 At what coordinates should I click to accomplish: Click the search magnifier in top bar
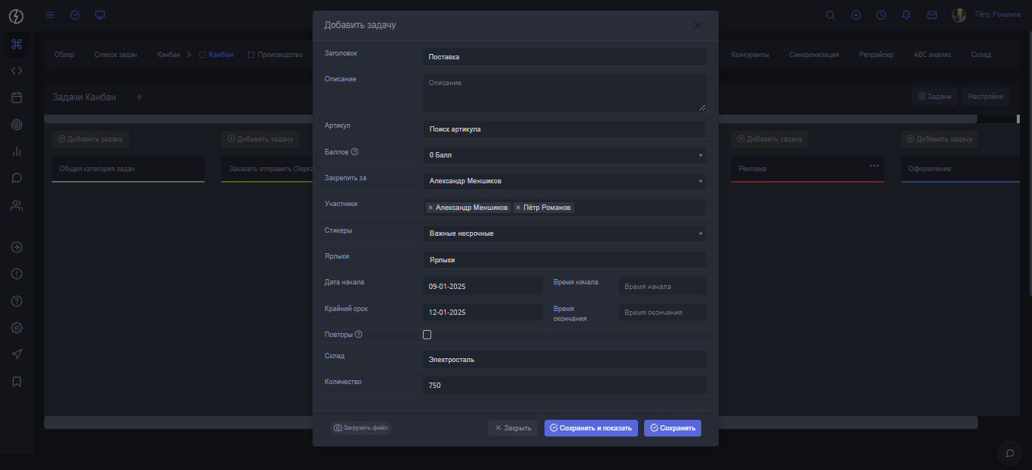coord(830,15)
